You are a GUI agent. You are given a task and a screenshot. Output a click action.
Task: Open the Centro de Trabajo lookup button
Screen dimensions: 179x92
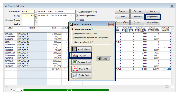coord(36,20)
